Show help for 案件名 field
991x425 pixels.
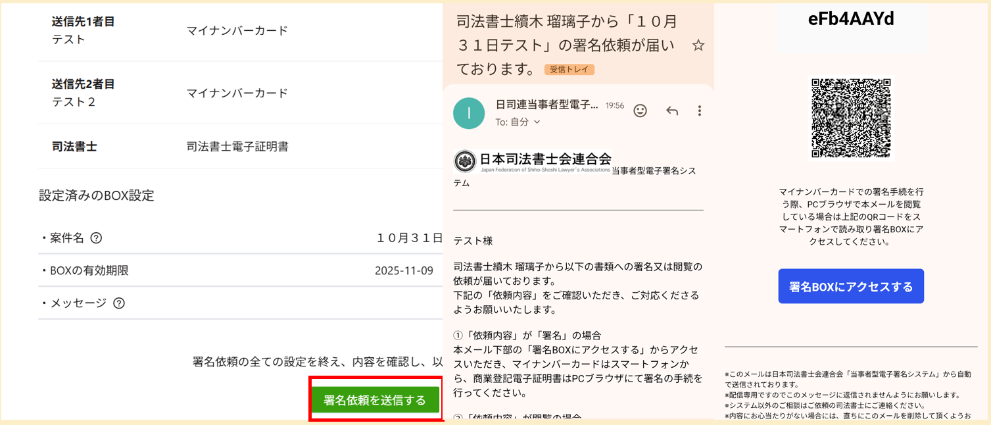pos(96,238)
